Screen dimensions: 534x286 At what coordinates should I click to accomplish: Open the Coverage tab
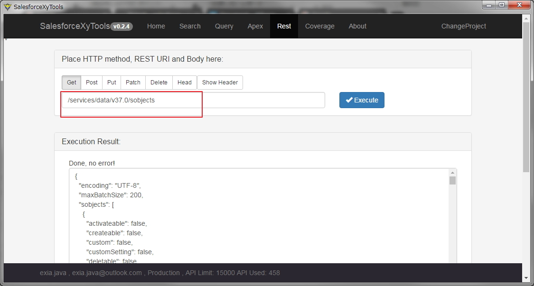(320, 26)
